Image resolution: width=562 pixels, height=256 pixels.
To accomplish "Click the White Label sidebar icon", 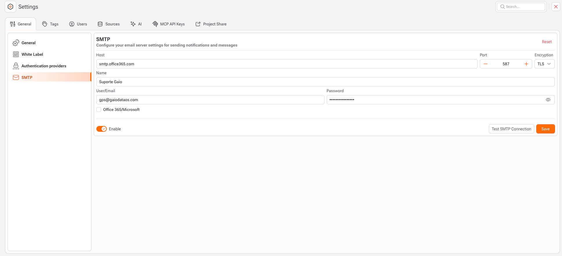I will tap(16, 54).
